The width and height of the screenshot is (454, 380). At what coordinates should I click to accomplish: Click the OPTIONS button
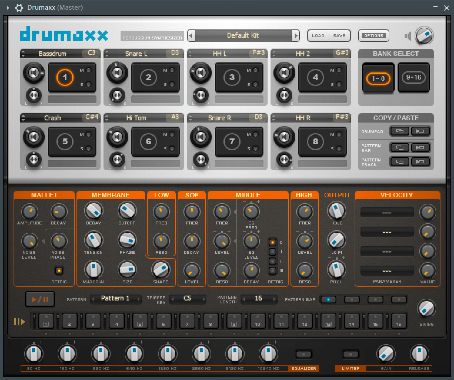tap(373, 36)
